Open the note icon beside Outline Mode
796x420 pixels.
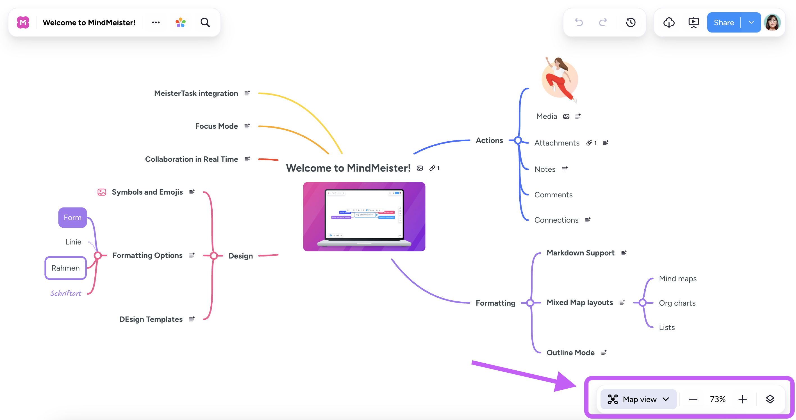pos(604,352)
